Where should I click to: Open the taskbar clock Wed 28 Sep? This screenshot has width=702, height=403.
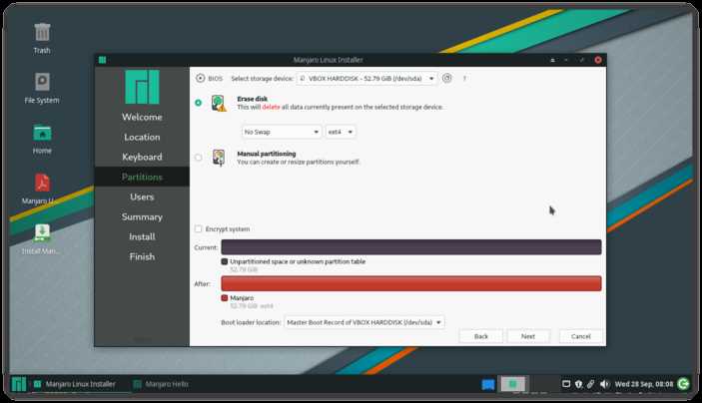pyautogui.click(x=644, y=384)
